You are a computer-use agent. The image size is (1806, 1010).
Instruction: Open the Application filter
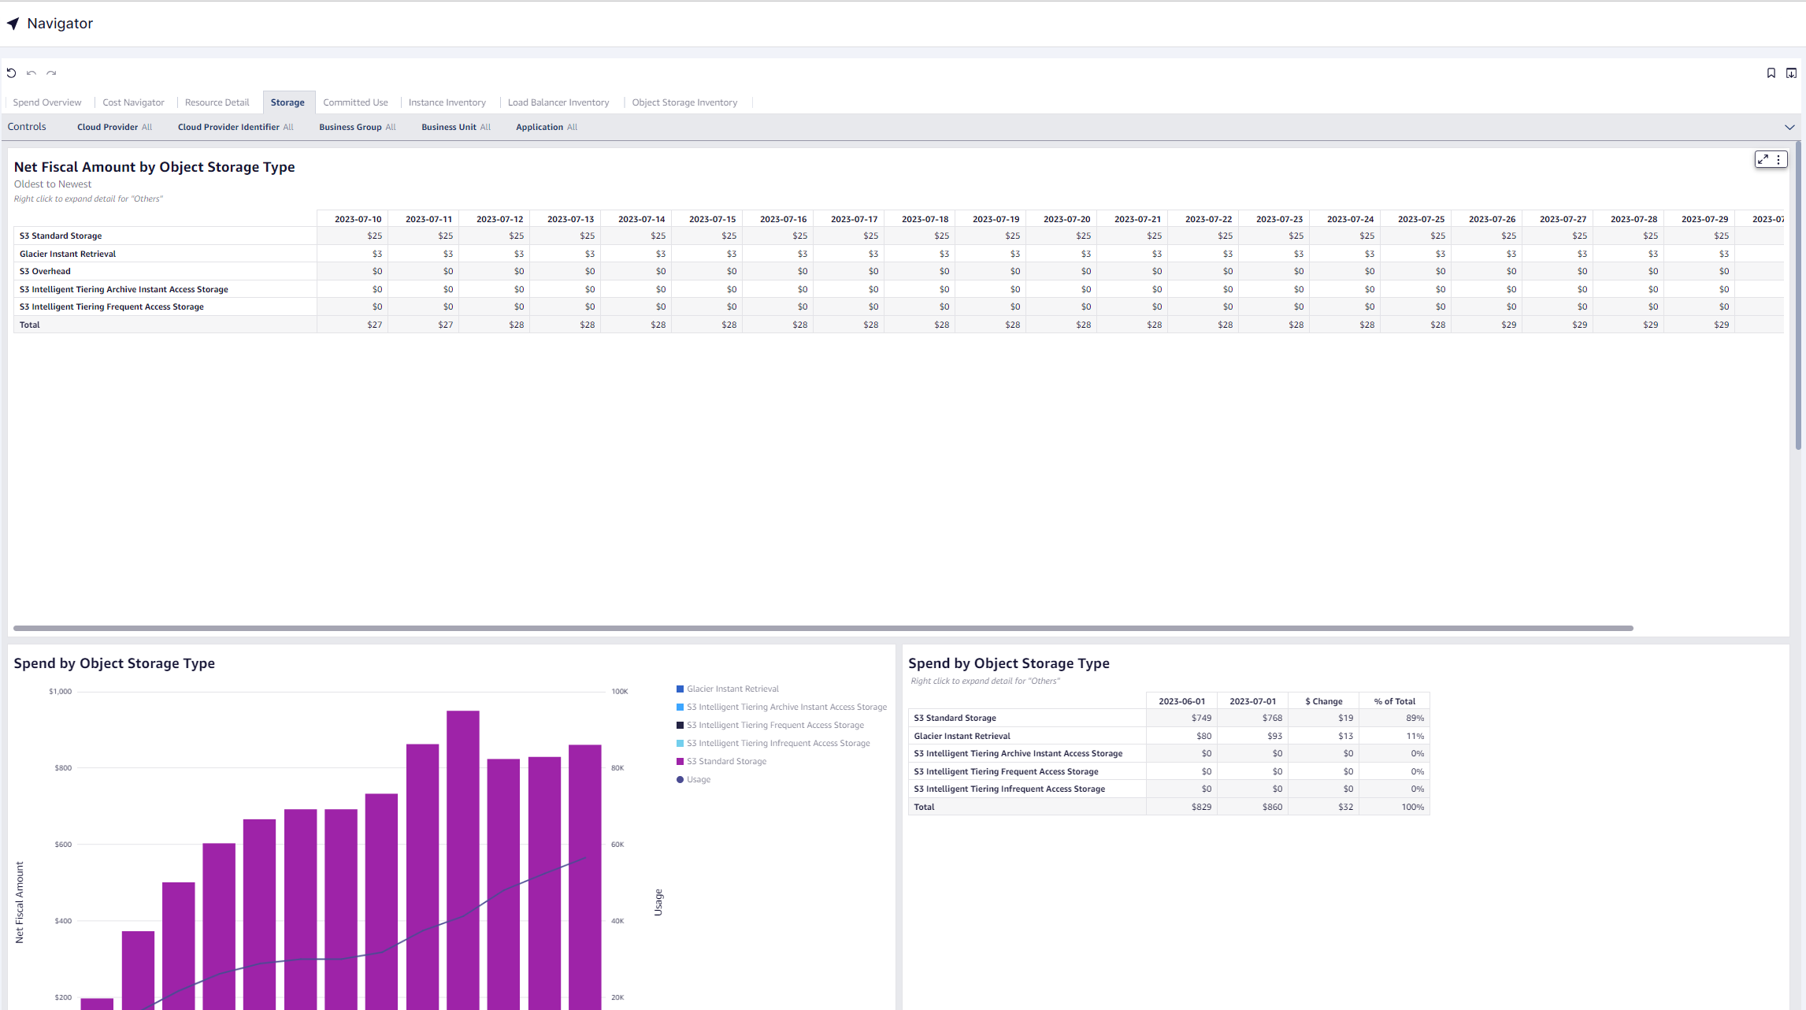[547, 127]
